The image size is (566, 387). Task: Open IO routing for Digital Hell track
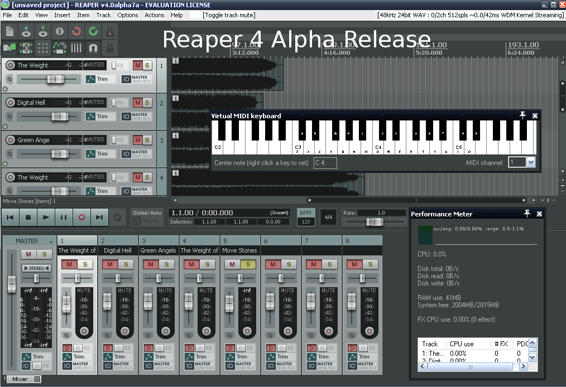click(x=126, y=117)
